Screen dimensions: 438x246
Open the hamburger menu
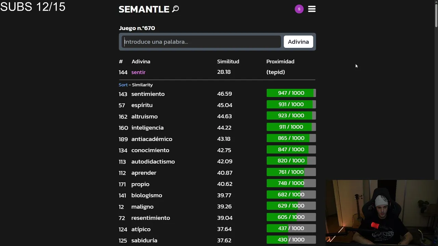point(312,9)
